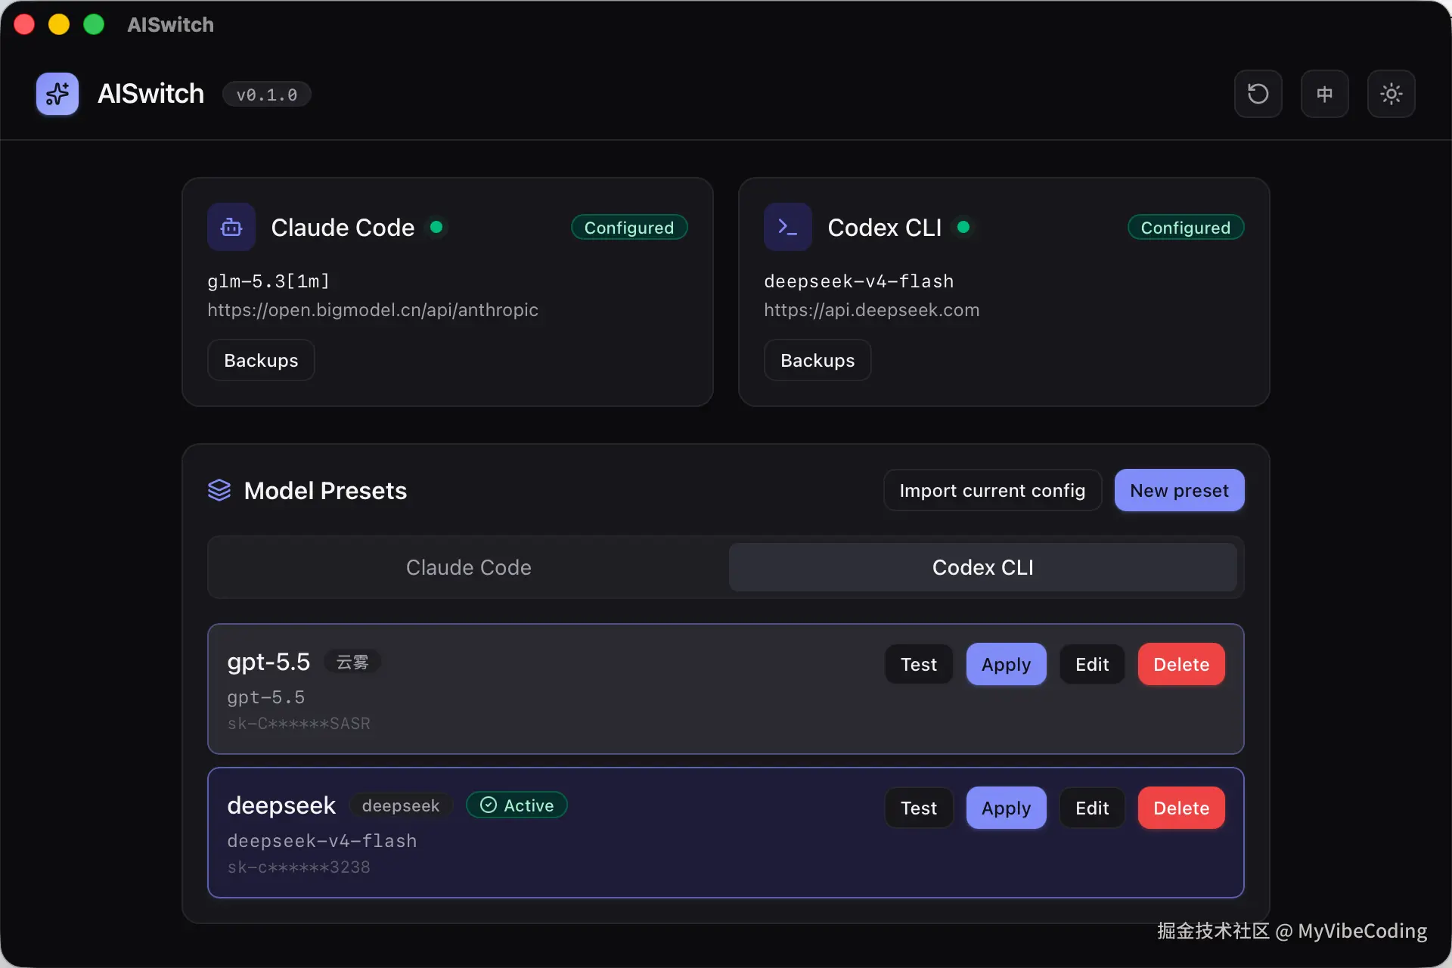This screenshot has height=968, width=1452.
Task: Click the masked key sk-c******3238
Action: pos(299,867)
